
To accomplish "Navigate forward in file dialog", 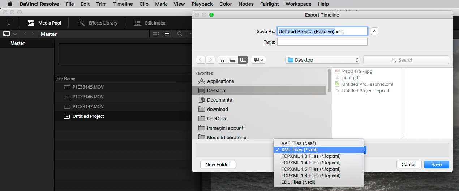I will [x=210, y=60].
